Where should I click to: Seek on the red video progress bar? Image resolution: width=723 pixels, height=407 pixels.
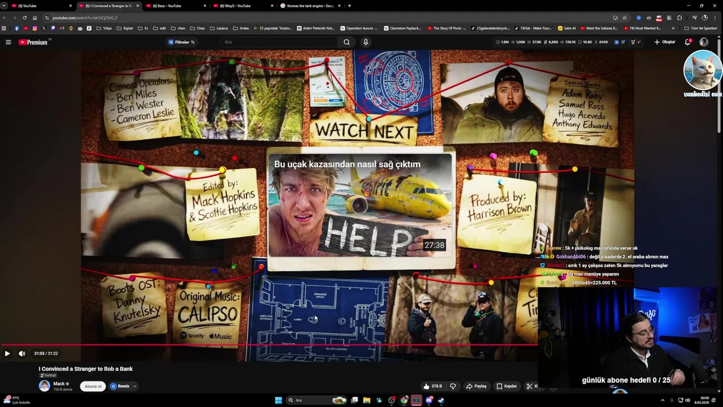(268, 344)
